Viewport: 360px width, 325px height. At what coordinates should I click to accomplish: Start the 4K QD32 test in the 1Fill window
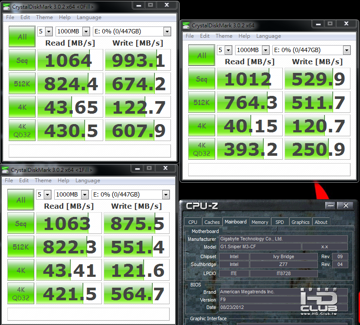[21, 293]
